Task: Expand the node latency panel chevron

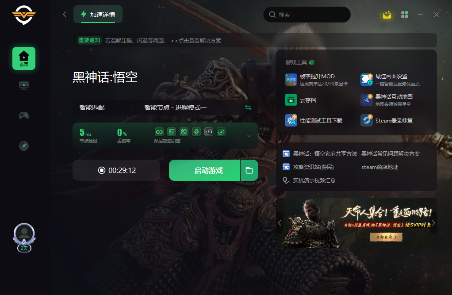Action: 249,136
